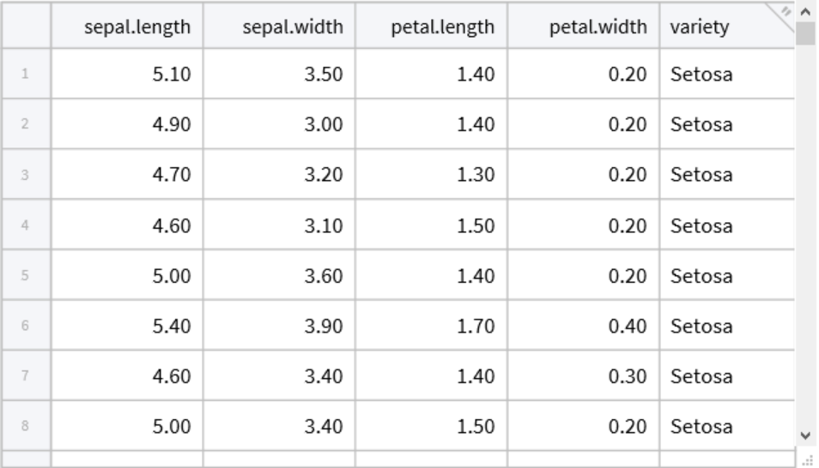Click the 5.10 sepal.length cell

(127, 75)
